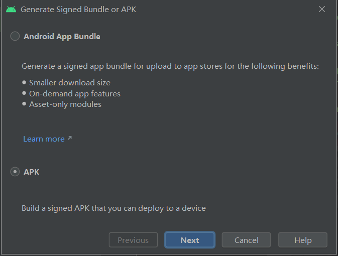
Task: Click the Android logo in the title bar
Action: [x=11, y=9]
